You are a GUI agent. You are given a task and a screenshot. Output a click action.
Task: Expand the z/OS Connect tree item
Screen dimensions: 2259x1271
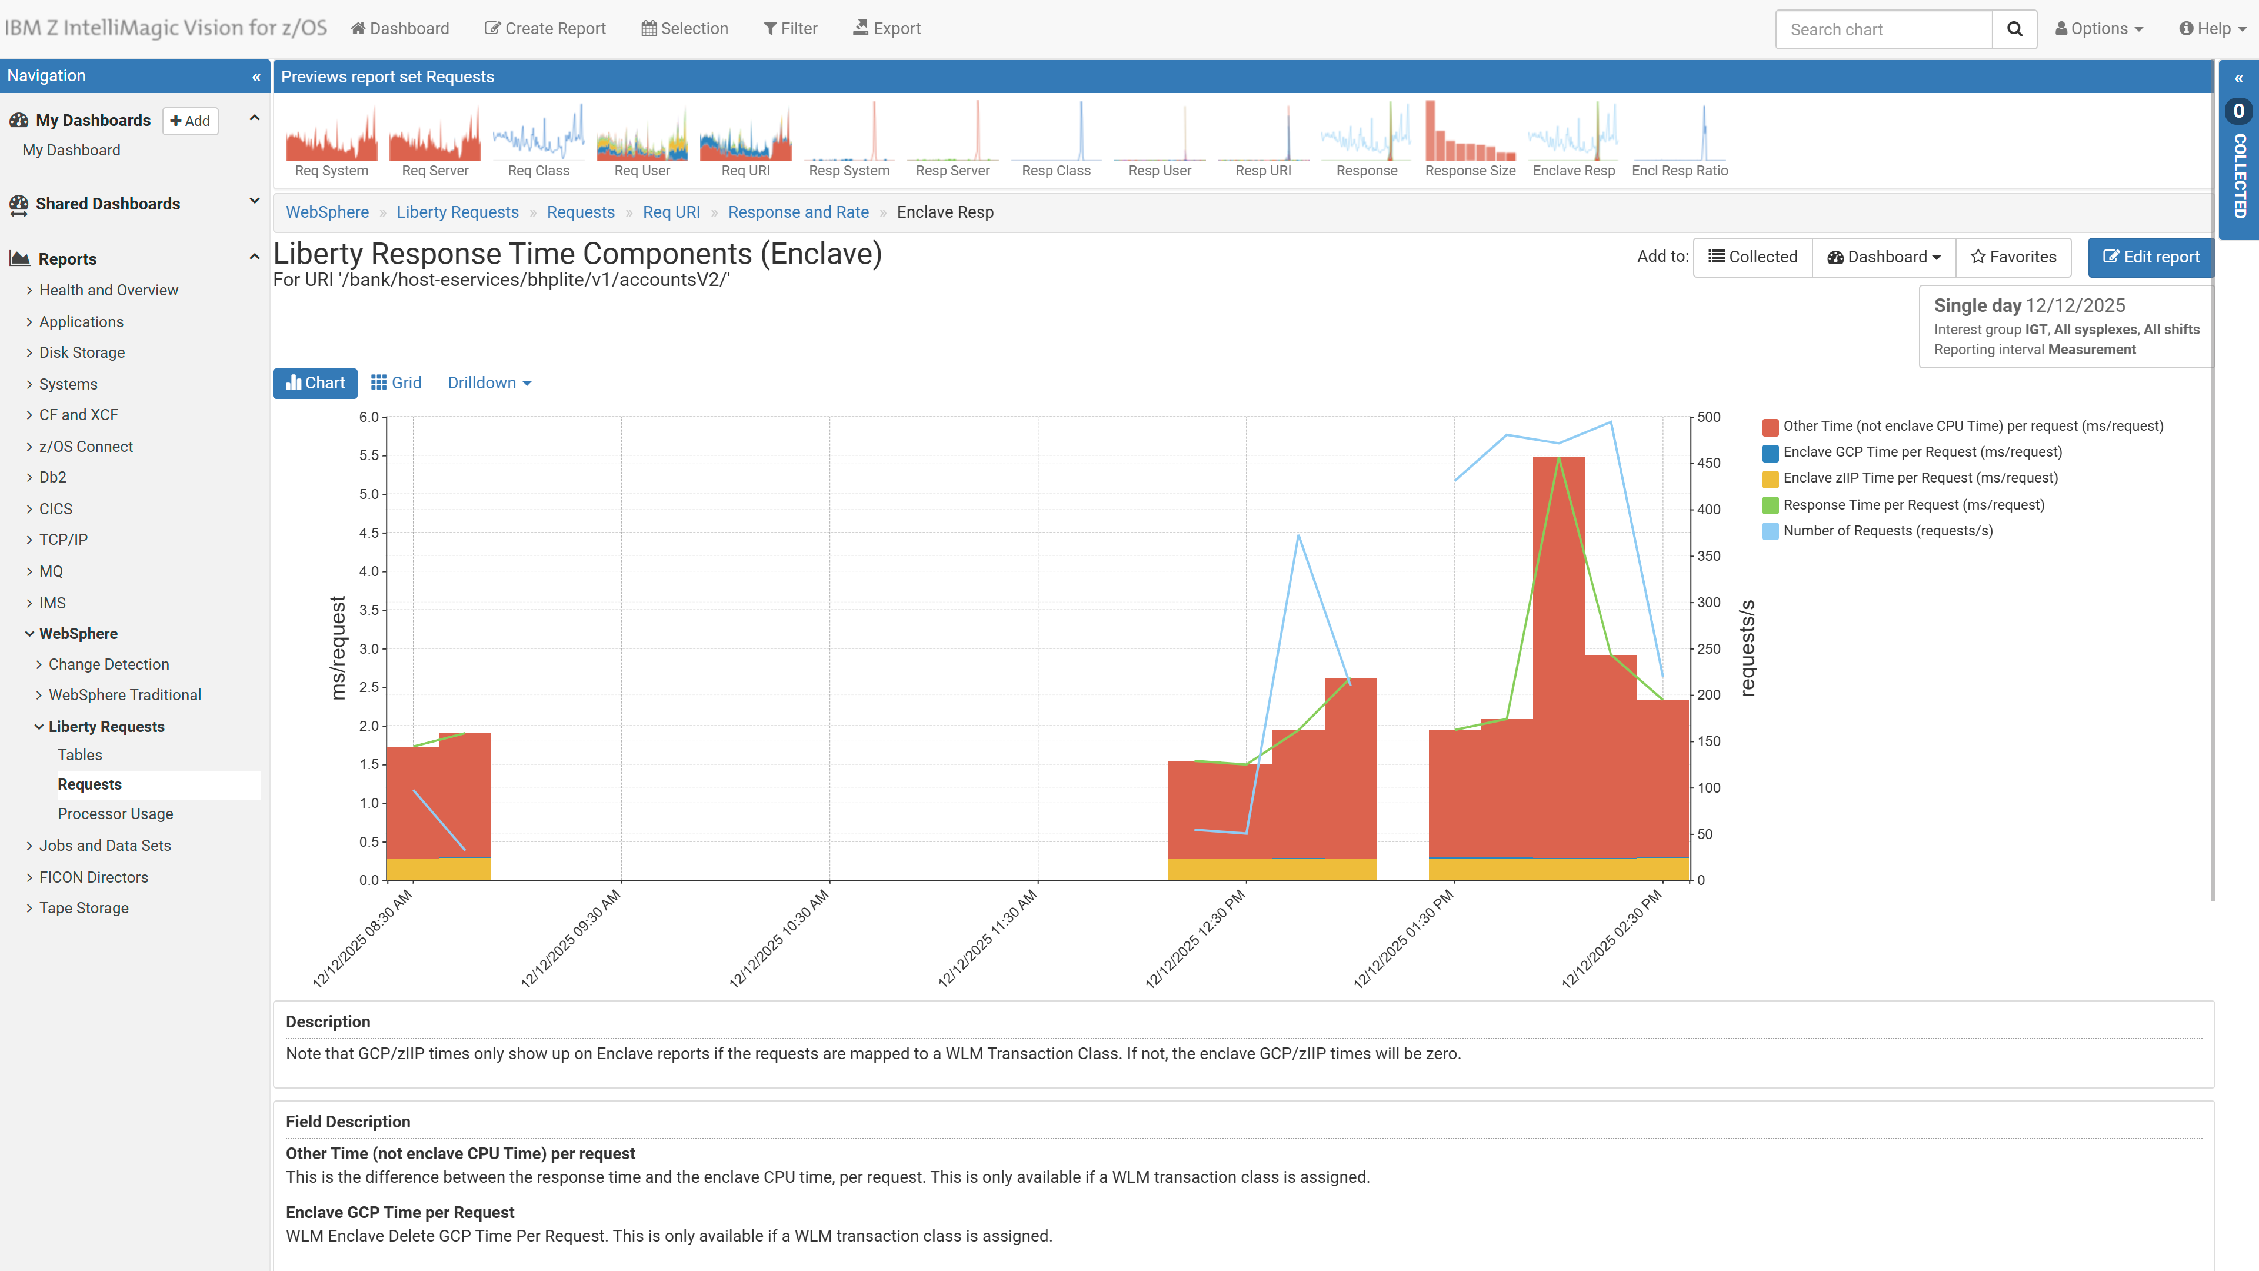coord(85,447)
